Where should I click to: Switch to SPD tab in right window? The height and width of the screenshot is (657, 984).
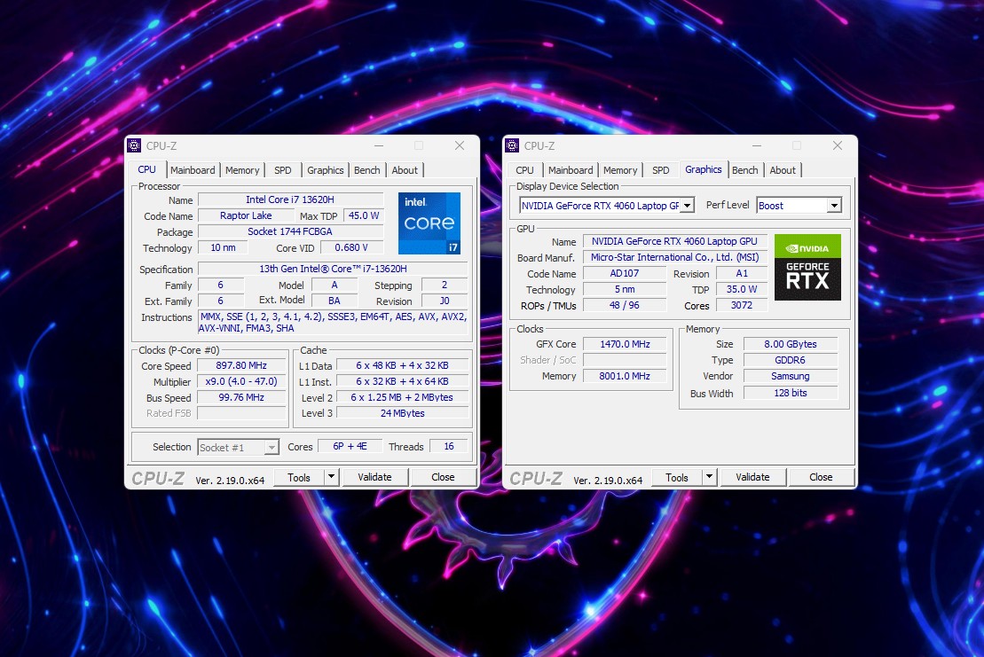coord(661,170)
